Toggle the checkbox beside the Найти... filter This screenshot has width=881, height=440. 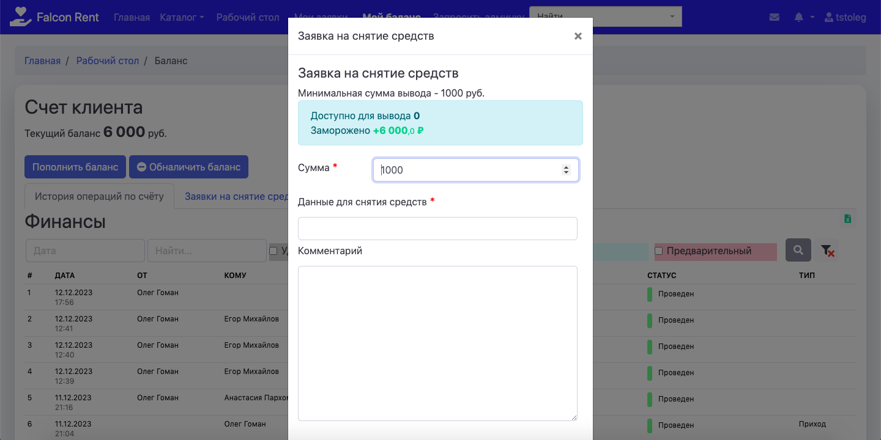(x=273, y=251)
